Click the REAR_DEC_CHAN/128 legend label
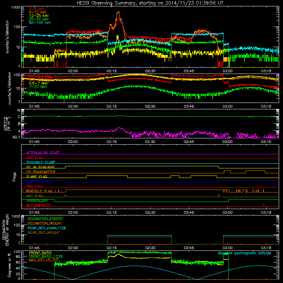Screen dimensions: 283x283 47,228
